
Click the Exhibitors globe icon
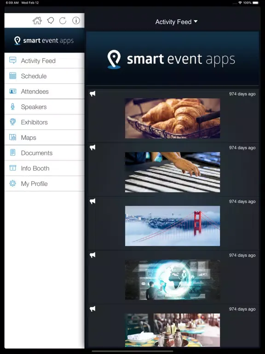[x=12, y=122]
